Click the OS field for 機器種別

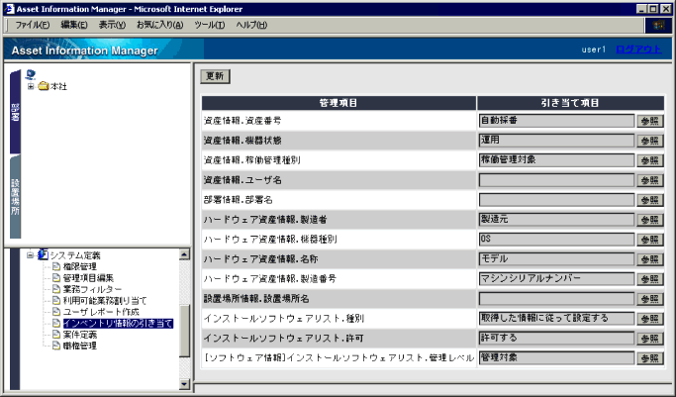point(556,240)
